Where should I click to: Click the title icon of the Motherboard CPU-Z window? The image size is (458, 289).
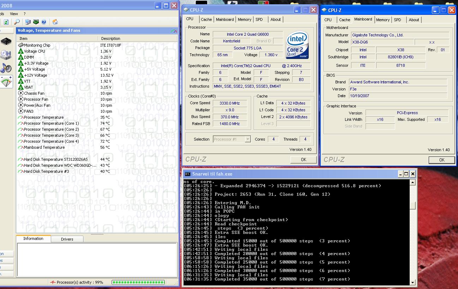tap(324, 10)
